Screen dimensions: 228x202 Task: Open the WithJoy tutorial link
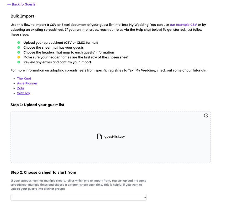(24, 93)
